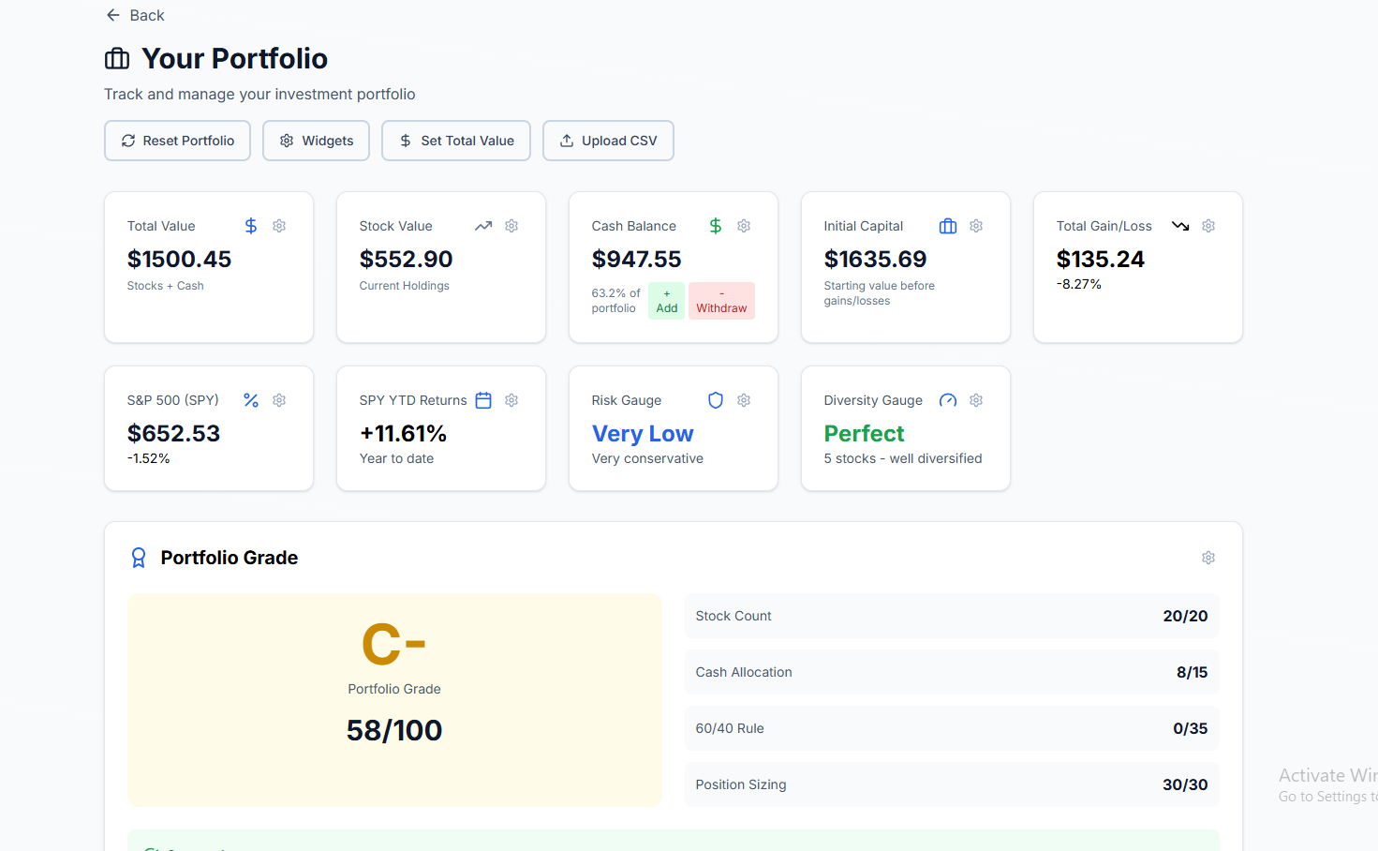Open settings gear on Cash Balance widget

coord(743,226)
